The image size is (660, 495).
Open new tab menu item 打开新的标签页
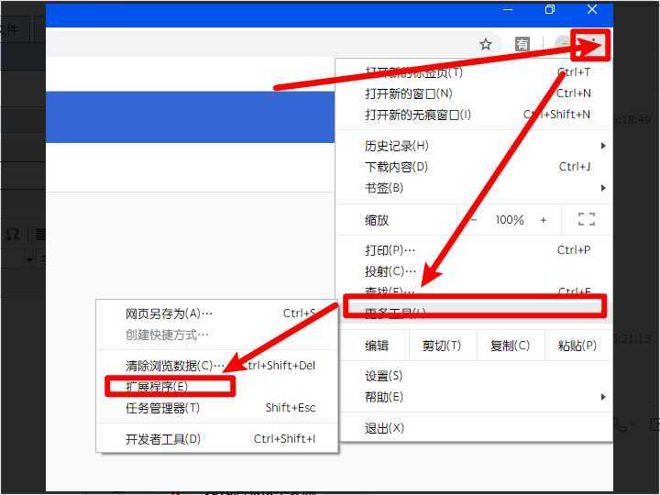point(474,72)
